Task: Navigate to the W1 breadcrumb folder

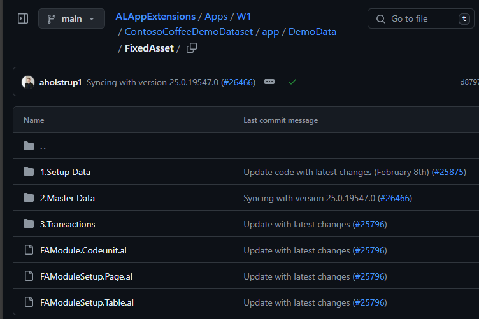Action: [x=244, y=17]
